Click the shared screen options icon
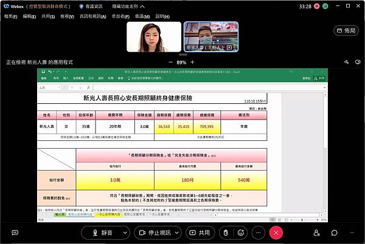The image size is (365, 244). point(358,62)
